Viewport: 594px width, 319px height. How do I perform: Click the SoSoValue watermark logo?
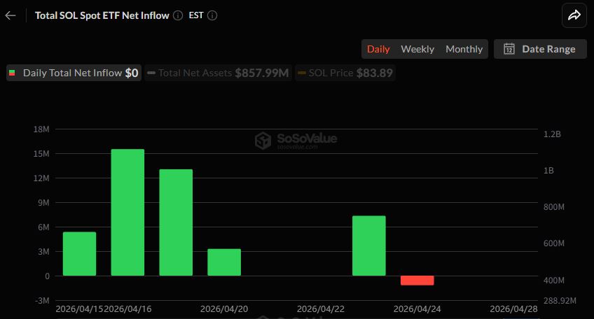[x=296, y=141]
